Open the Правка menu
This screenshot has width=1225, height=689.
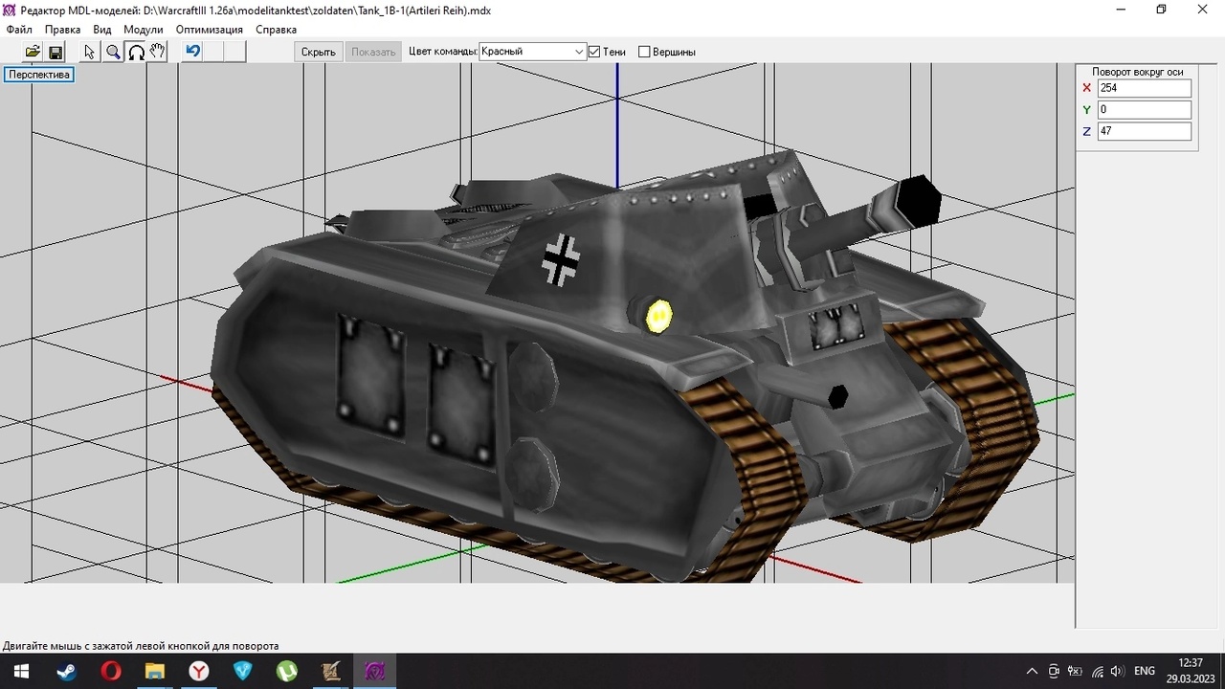tap(63, 30)
